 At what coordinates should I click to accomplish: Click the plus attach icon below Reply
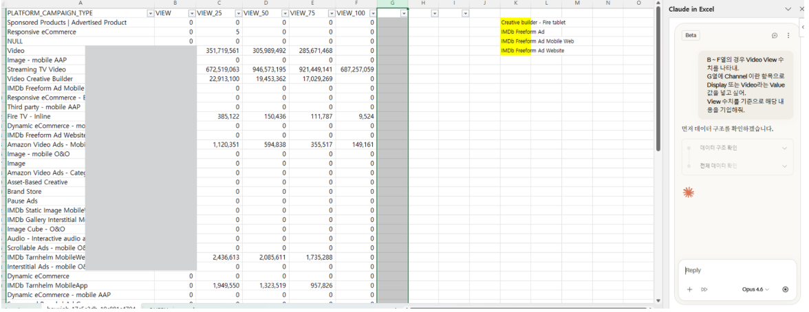[689, 289]
